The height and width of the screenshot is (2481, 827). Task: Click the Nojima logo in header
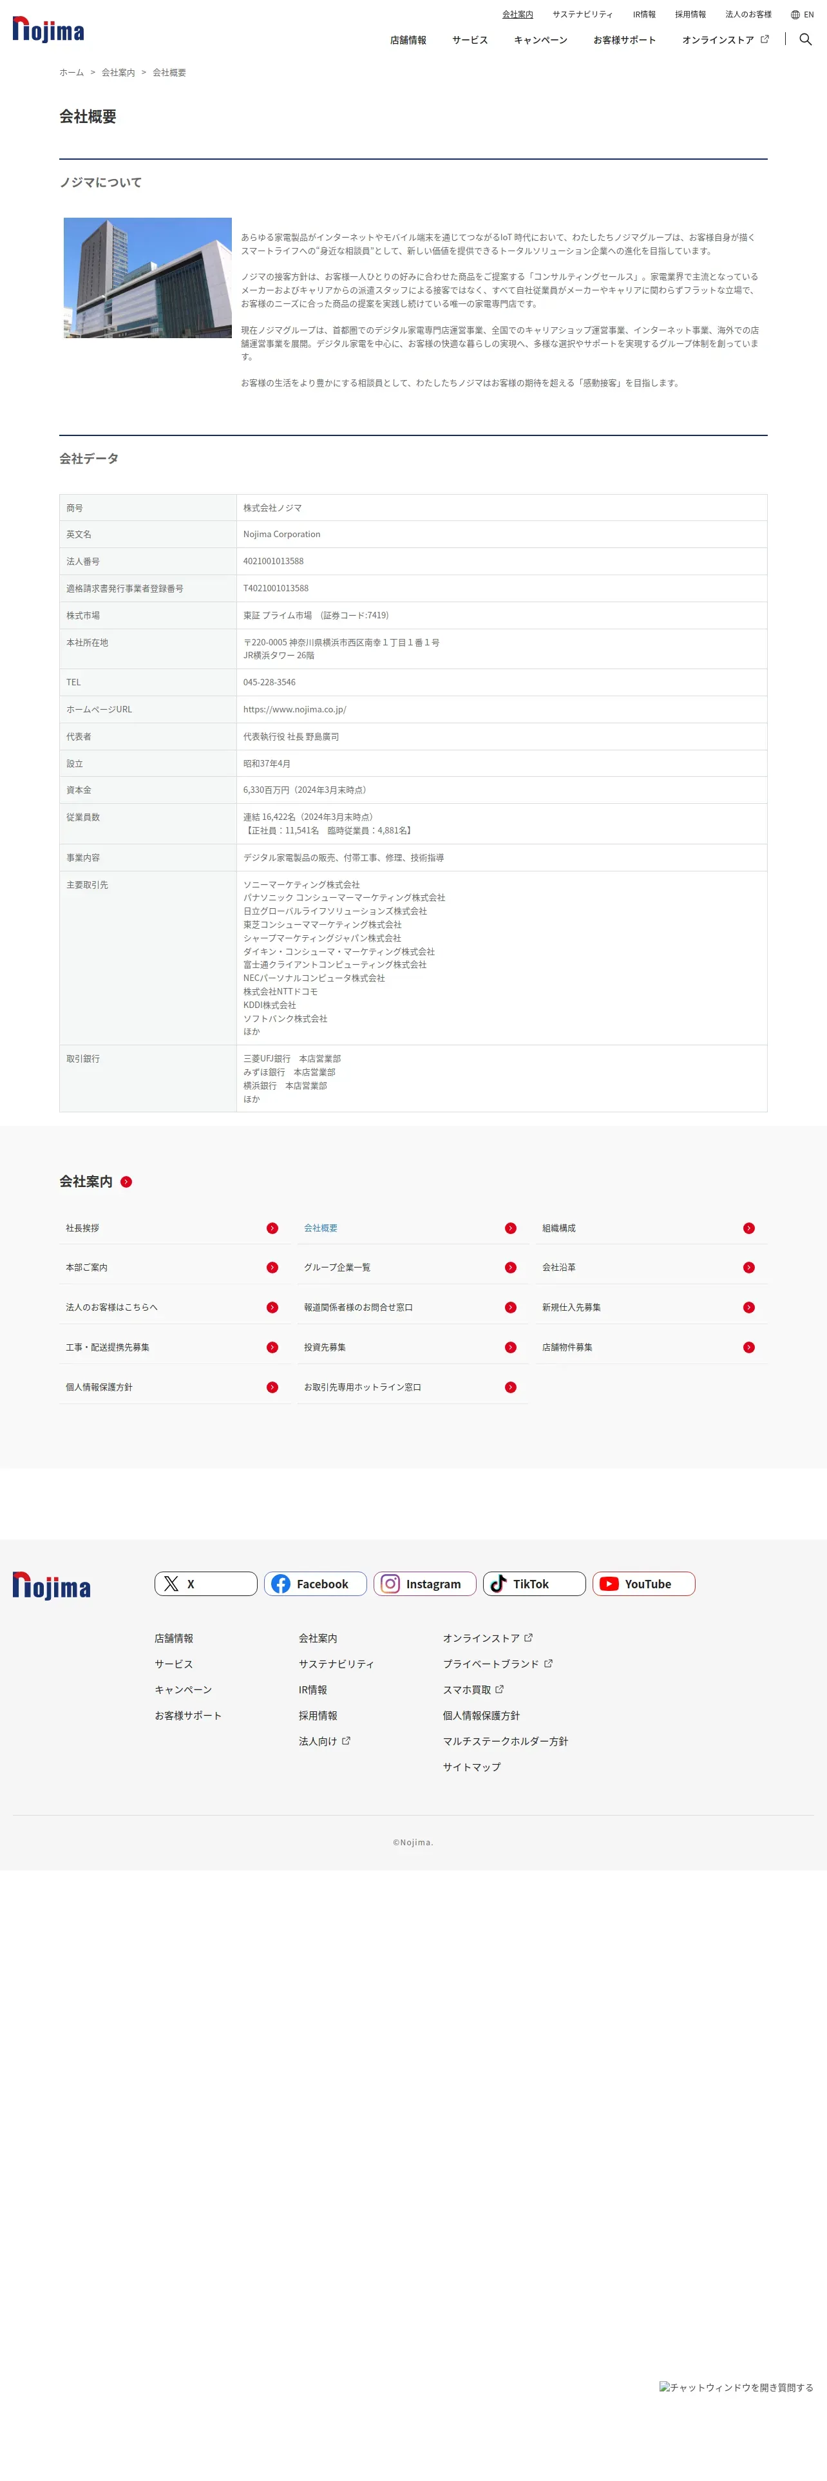pyautogui.click(x=48, y=30)
